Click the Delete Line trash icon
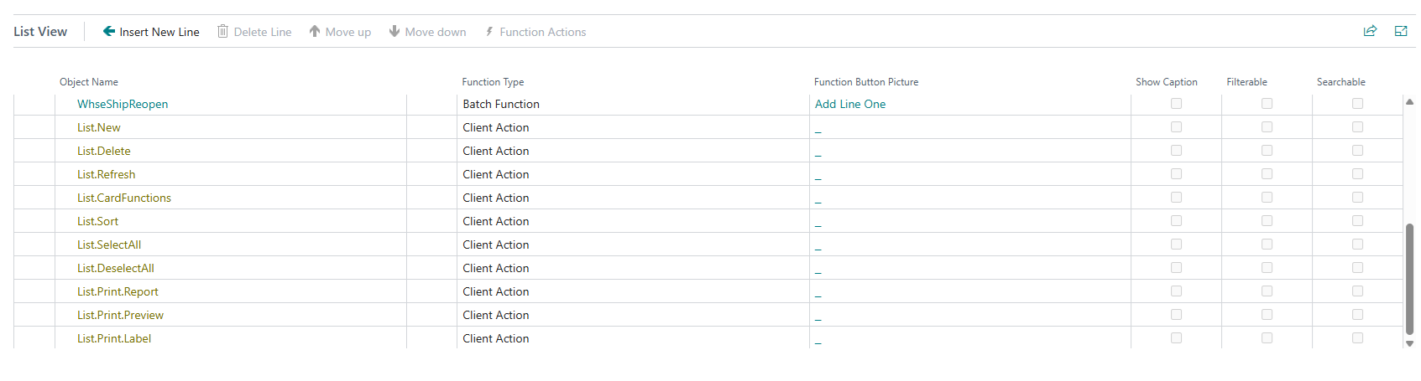This screenshot has height=381, width=1421. [222, 32]
